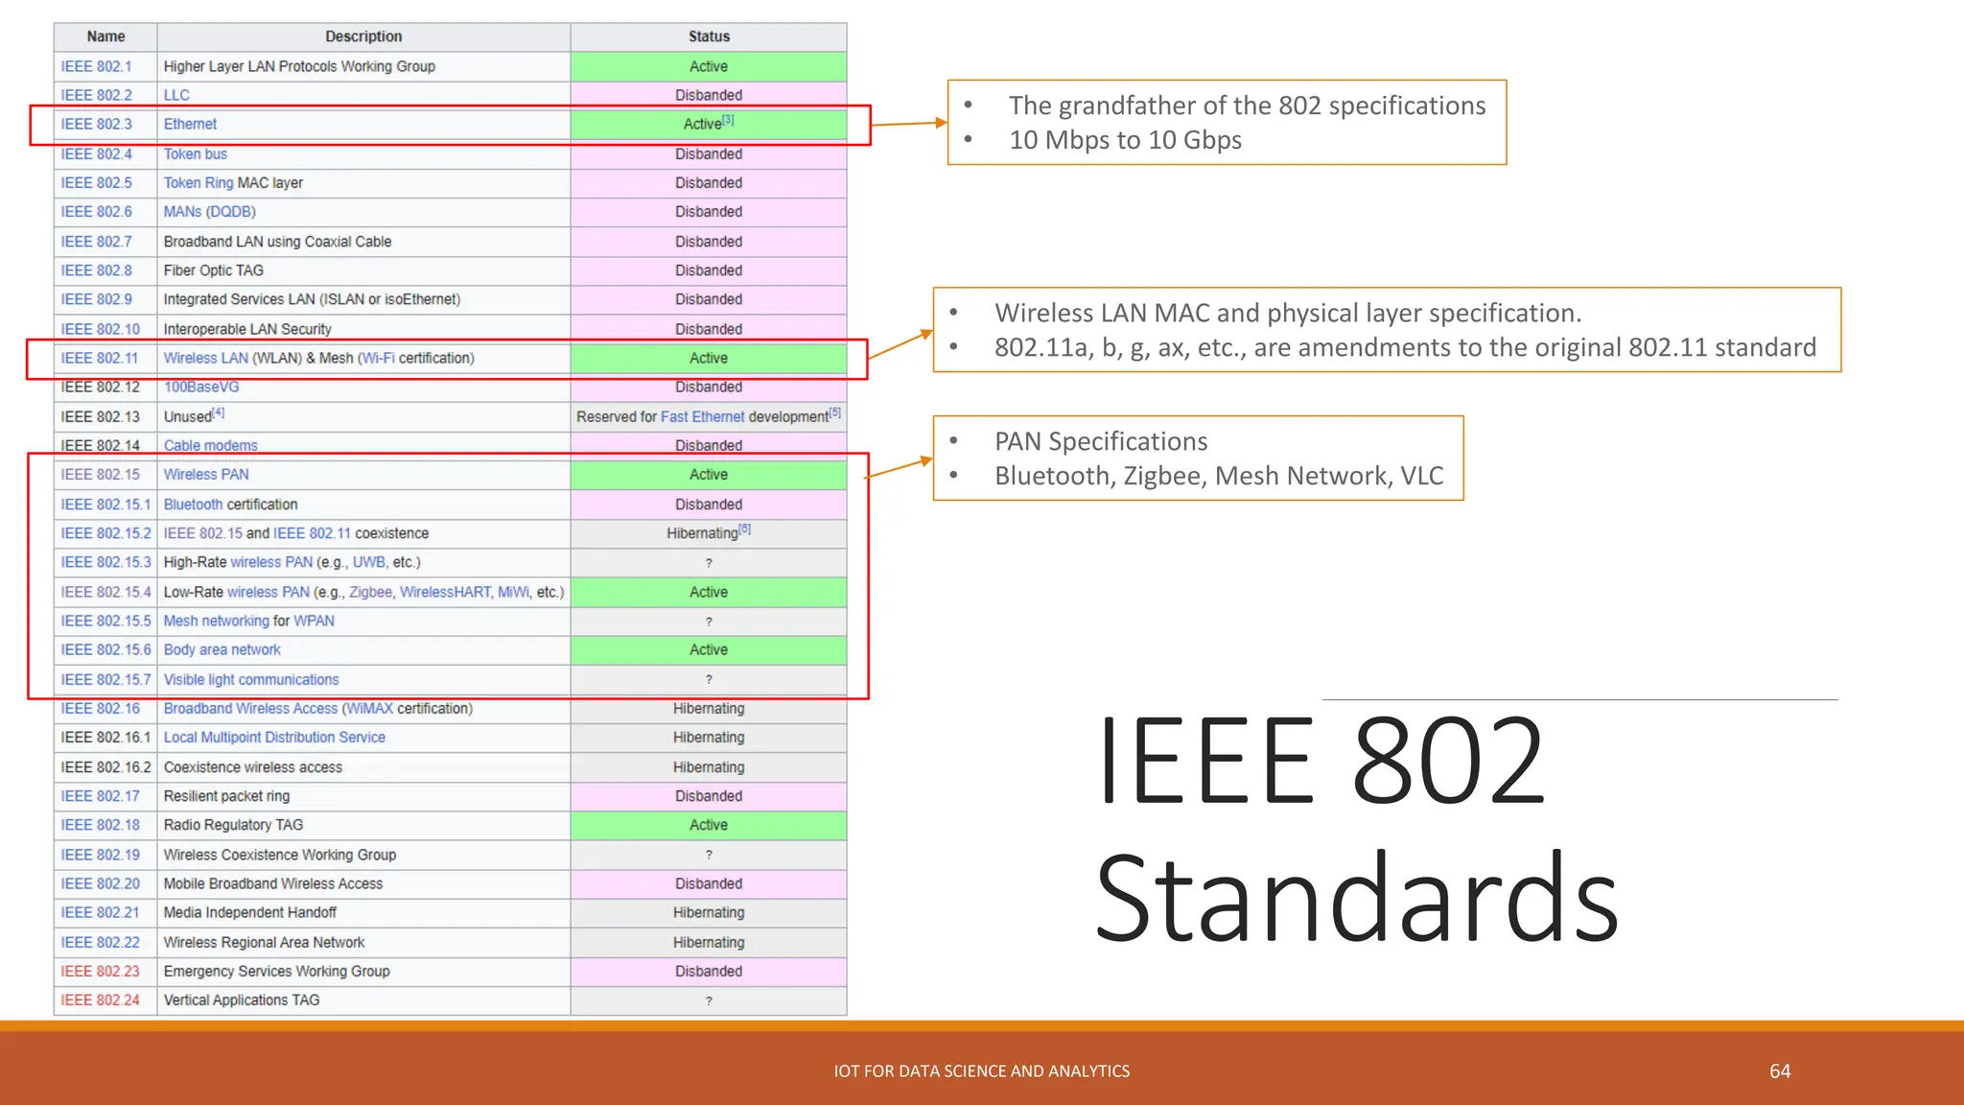Click 'IOT FOR DATA SCIENCE AND ANALYTICS' footer
Viewport: 1964px width, 1105px height.
point(982,1070)
